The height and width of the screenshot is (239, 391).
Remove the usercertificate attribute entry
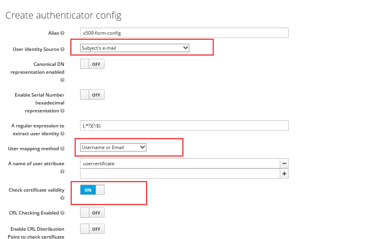284,163
